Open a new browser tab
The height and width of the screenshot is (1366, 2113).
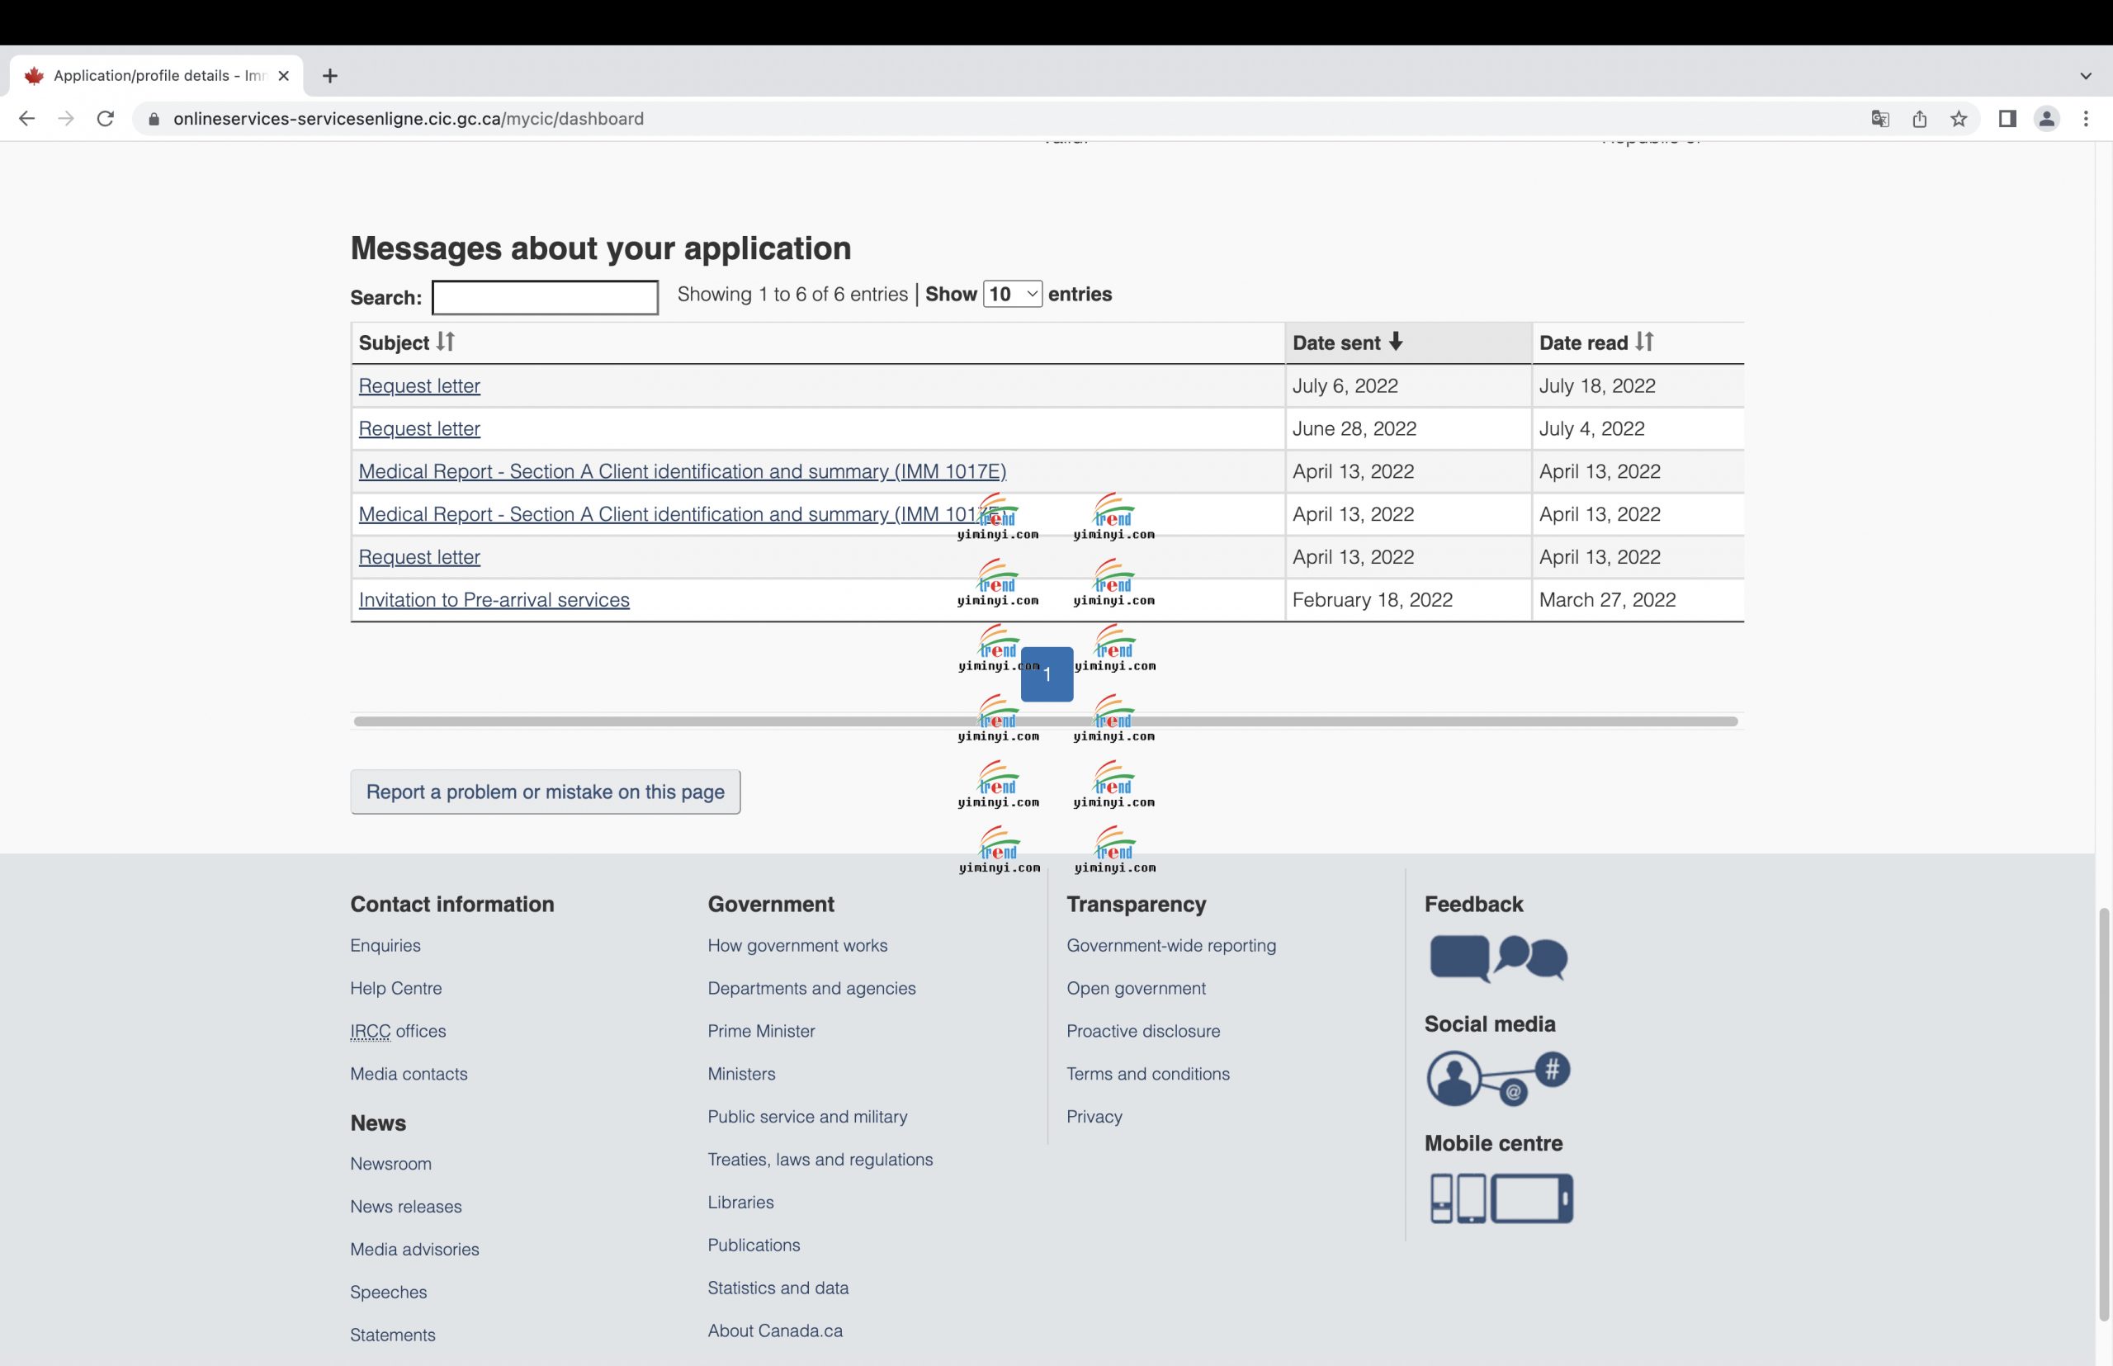[330, 76]
